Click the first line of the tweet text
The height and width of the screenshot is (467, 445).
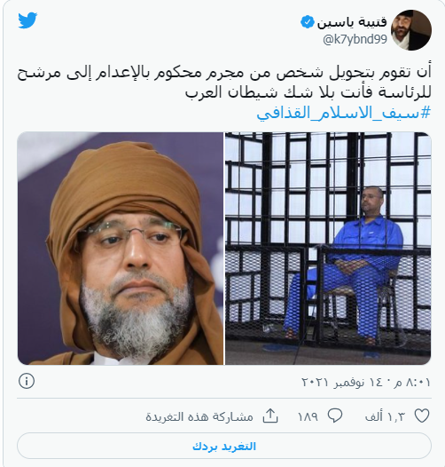pos(224,73)
